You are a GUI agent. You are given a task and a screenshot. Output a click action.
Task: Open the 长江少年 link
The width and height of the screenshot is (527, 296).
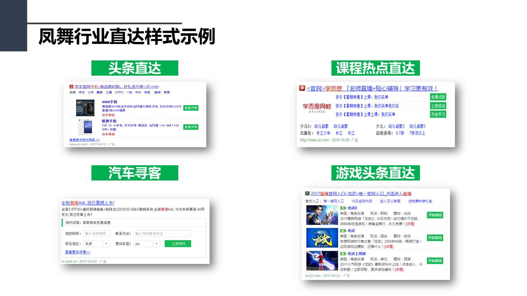coord(323,133)
